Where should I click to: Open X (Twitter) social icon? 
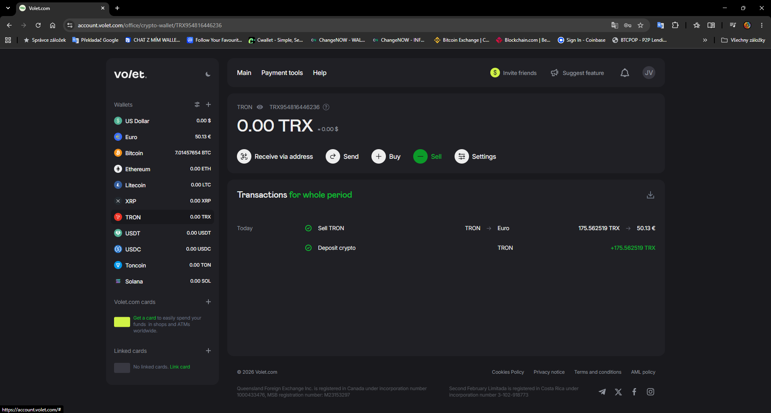(x=618, y=392)
